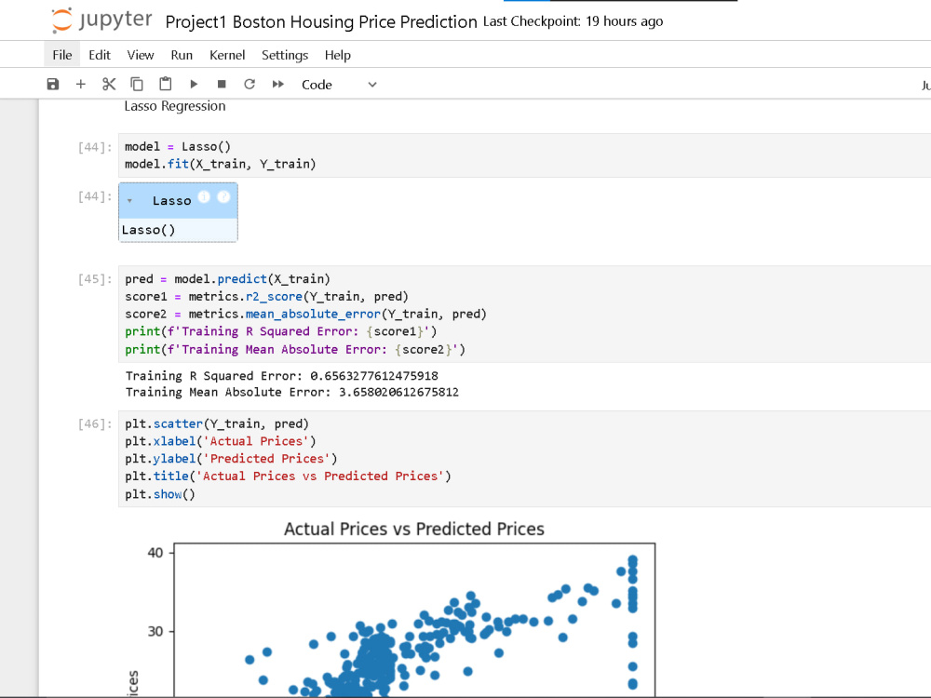The width and height of the screenshot is (931, 698).
Task: Open the Run menu
Action: click(x=182, y=55)
